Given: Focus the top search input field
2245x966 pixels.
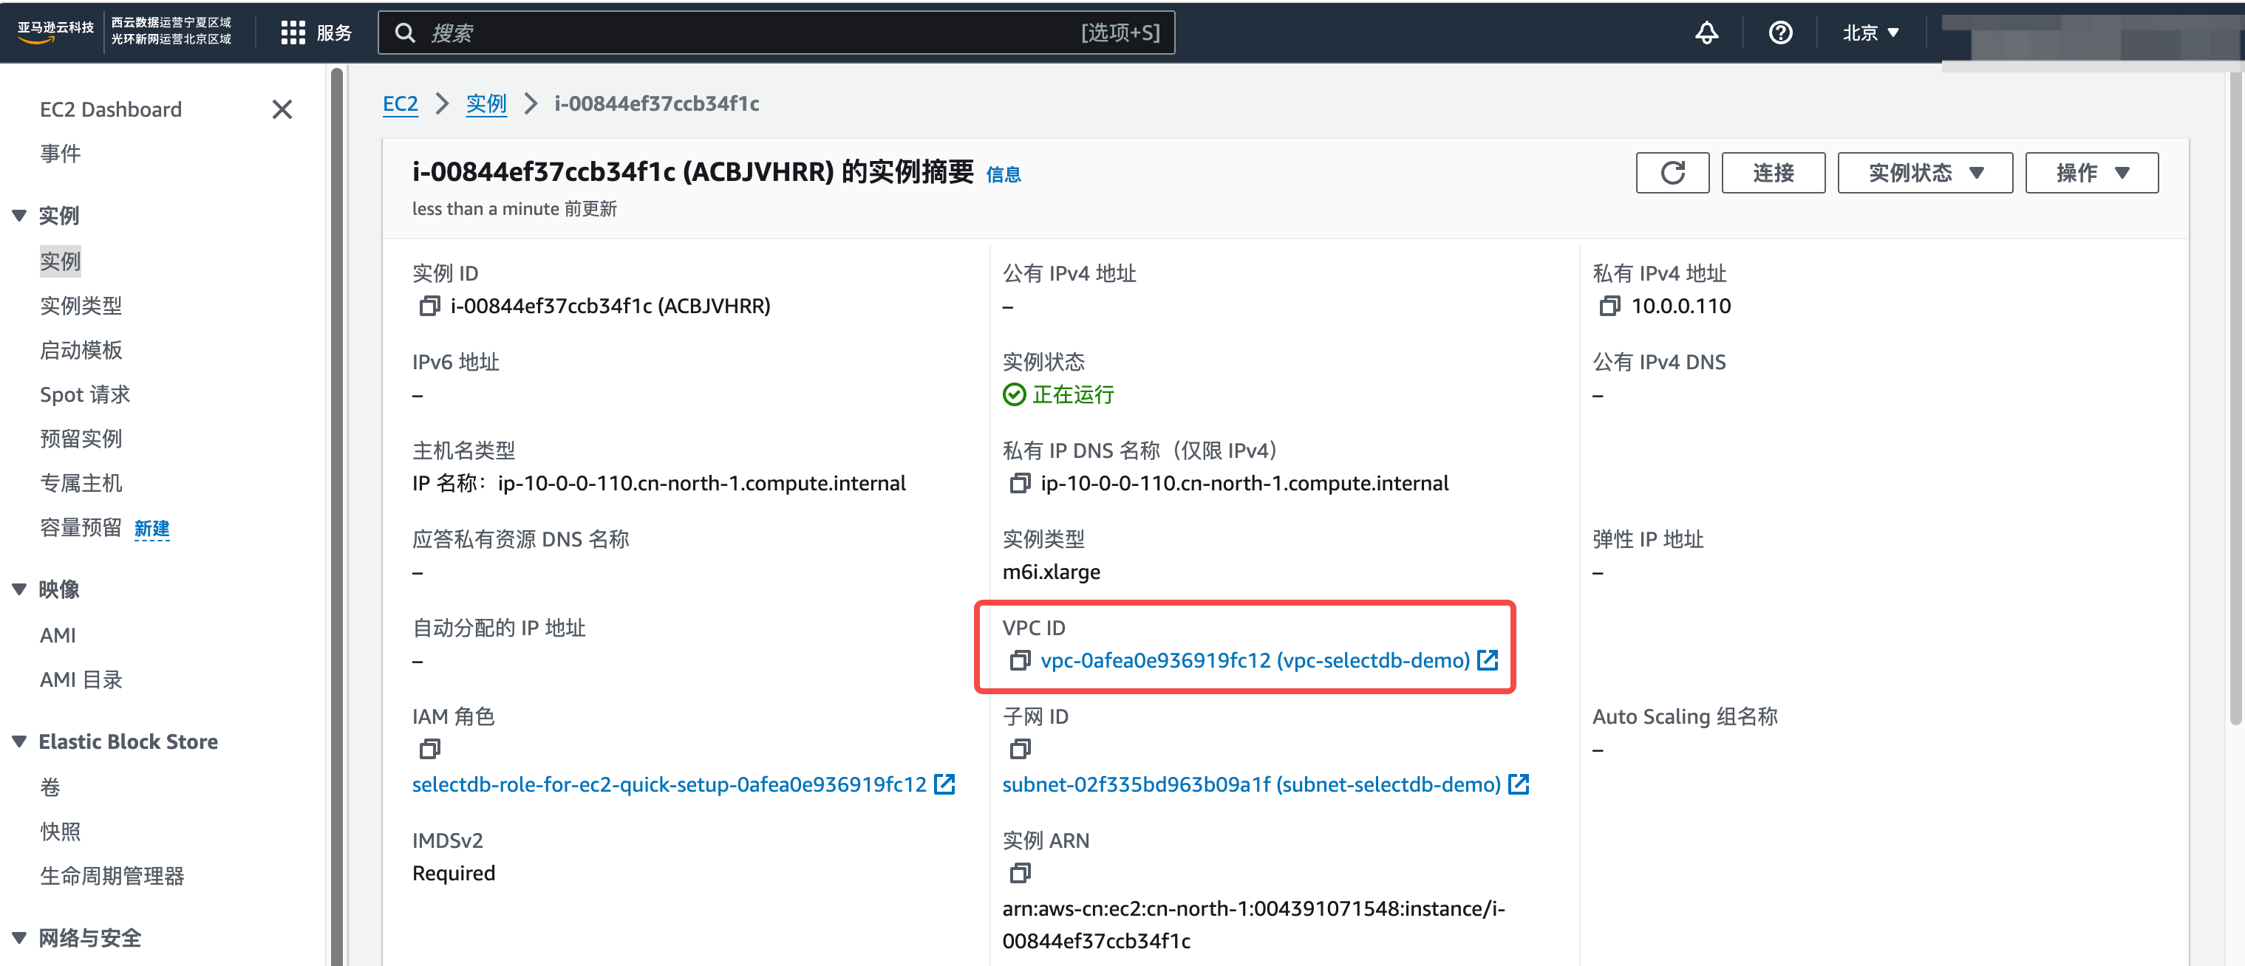Looking at the screenshot, I should (776, 33).
